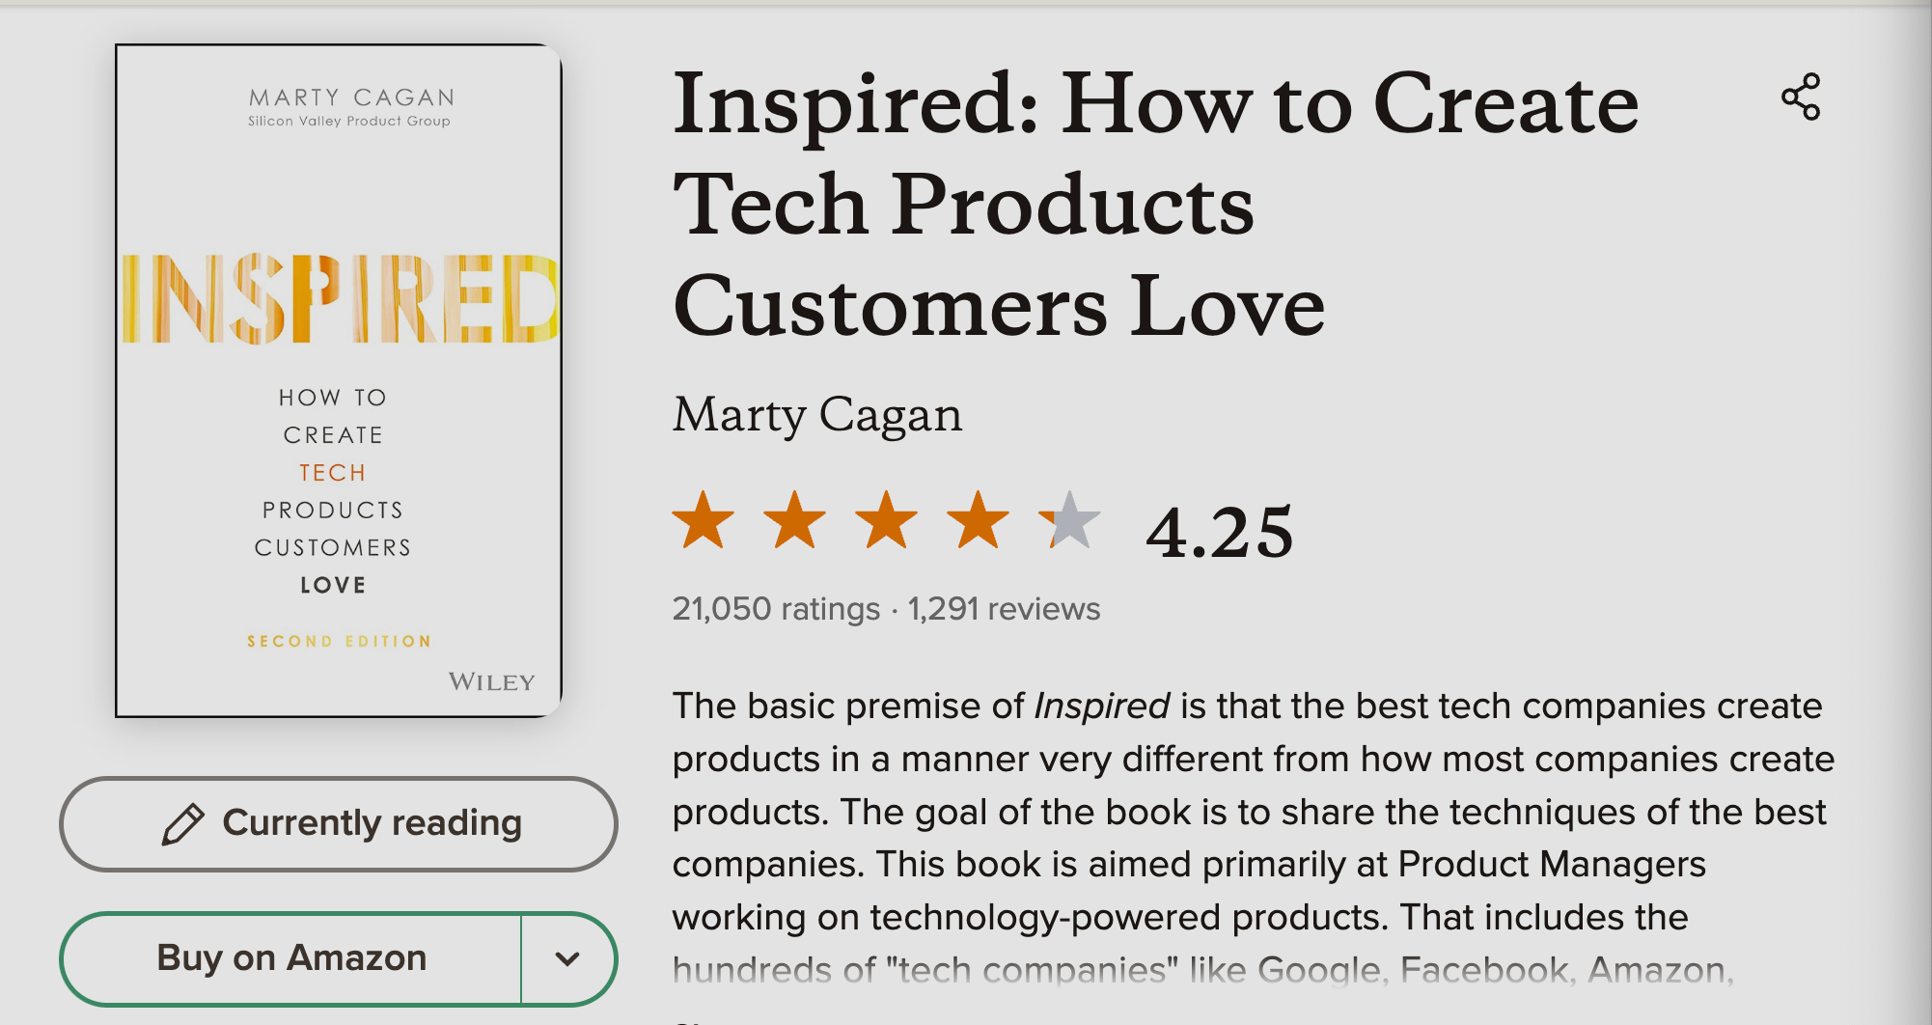The width and height of the screenshot is (1932, 1025).
Task: Click the Marty Cagan name on cover
Action: [x=351, y=97]
